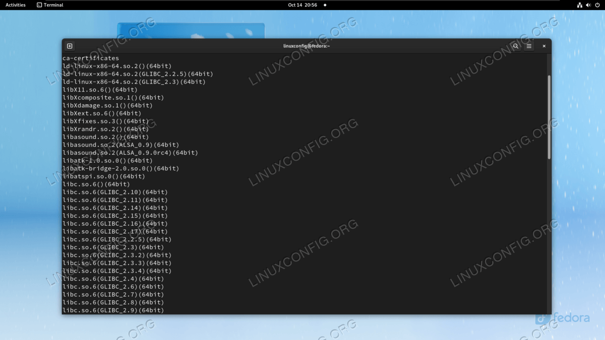Click the libc.so.6(GLIBC_2.10) line
The height and width of the screenshot is (340, 605).
click(115, 192)
